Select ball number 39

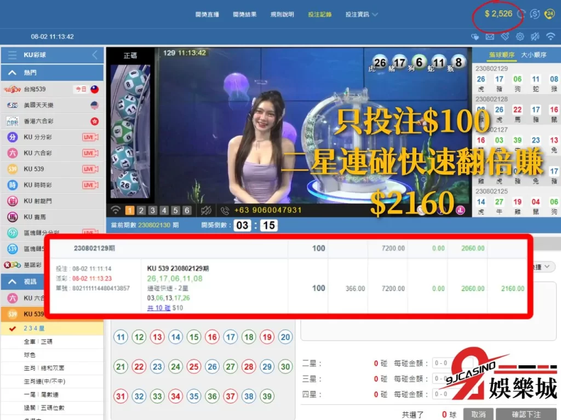[x=267, y=396]
